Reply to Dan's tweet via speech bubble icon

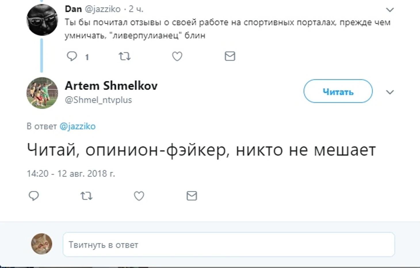pyautogui.click(x=72, y=56)
